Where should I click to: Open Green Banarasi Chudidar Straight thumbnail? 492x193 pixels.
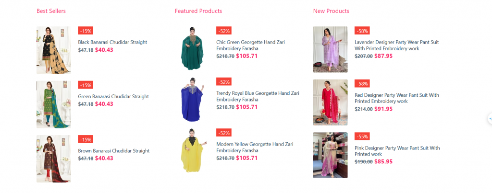coord(54,104)
